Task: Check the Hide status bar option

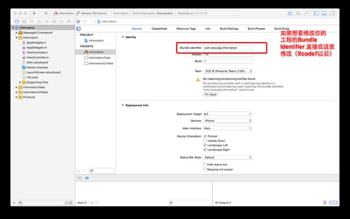Action: pyautogui.click(x=204, y=164)
